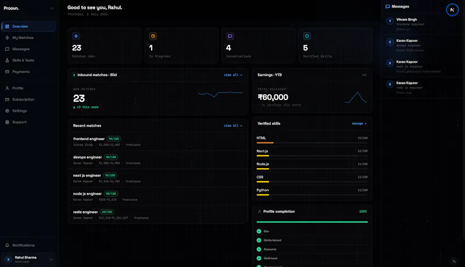Image resolution: width=465 pixels, height=267 pixels.
Task: Click the Conversations chat bubble card icon
Action: coord(230,36)
